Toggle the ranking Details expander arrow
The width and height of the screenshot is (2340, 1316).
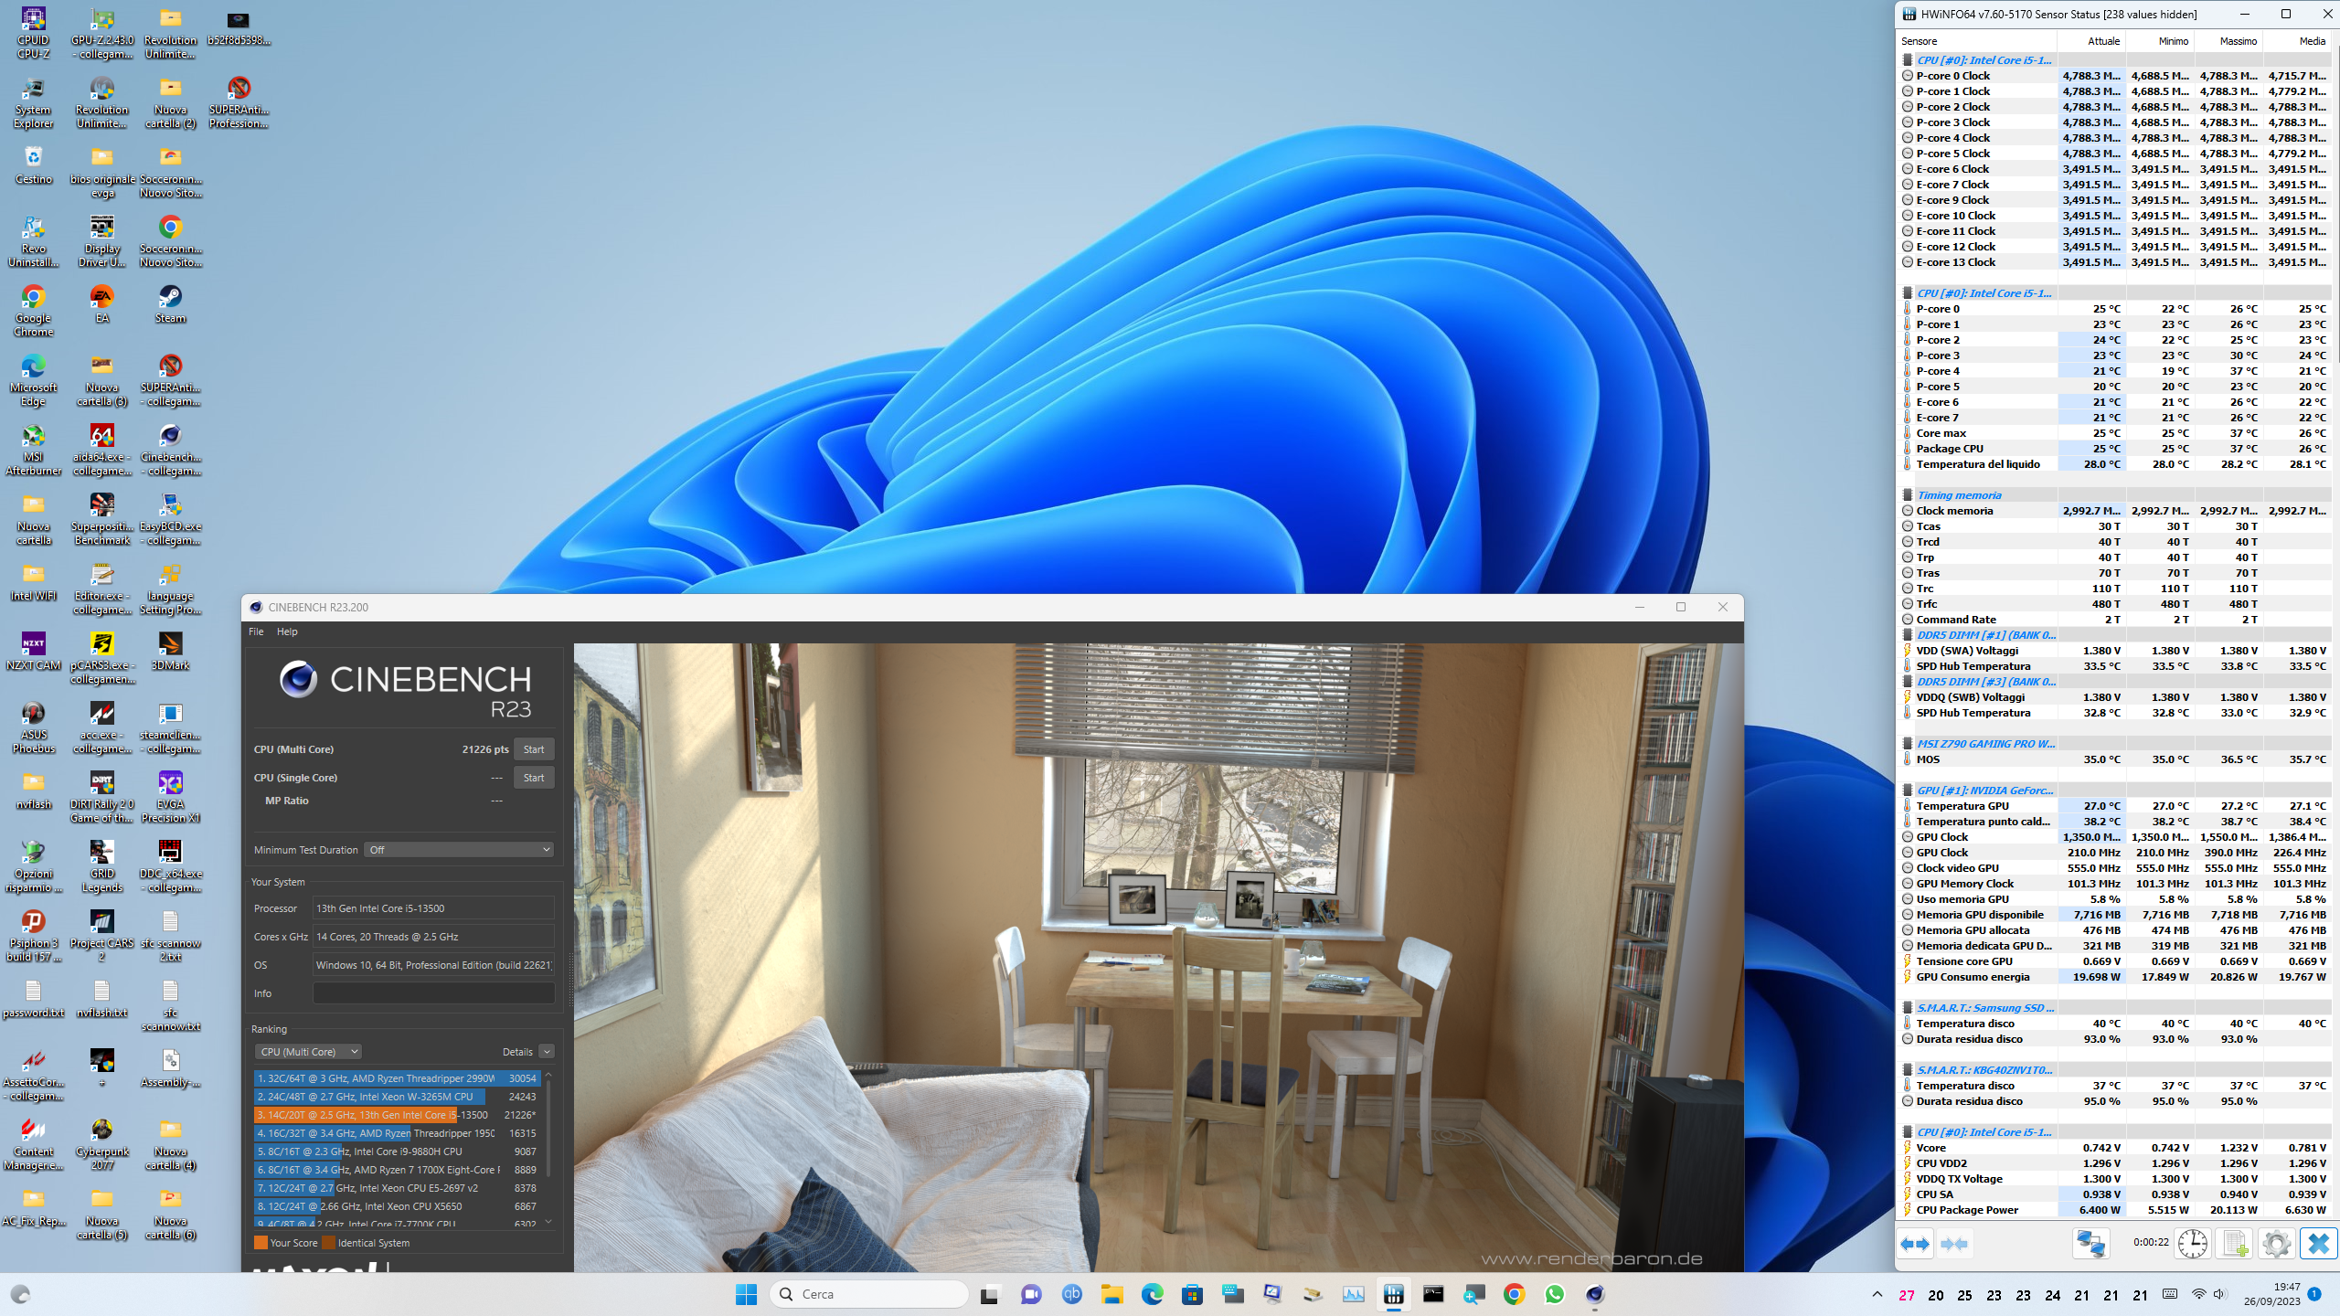tap(547, 1052)
